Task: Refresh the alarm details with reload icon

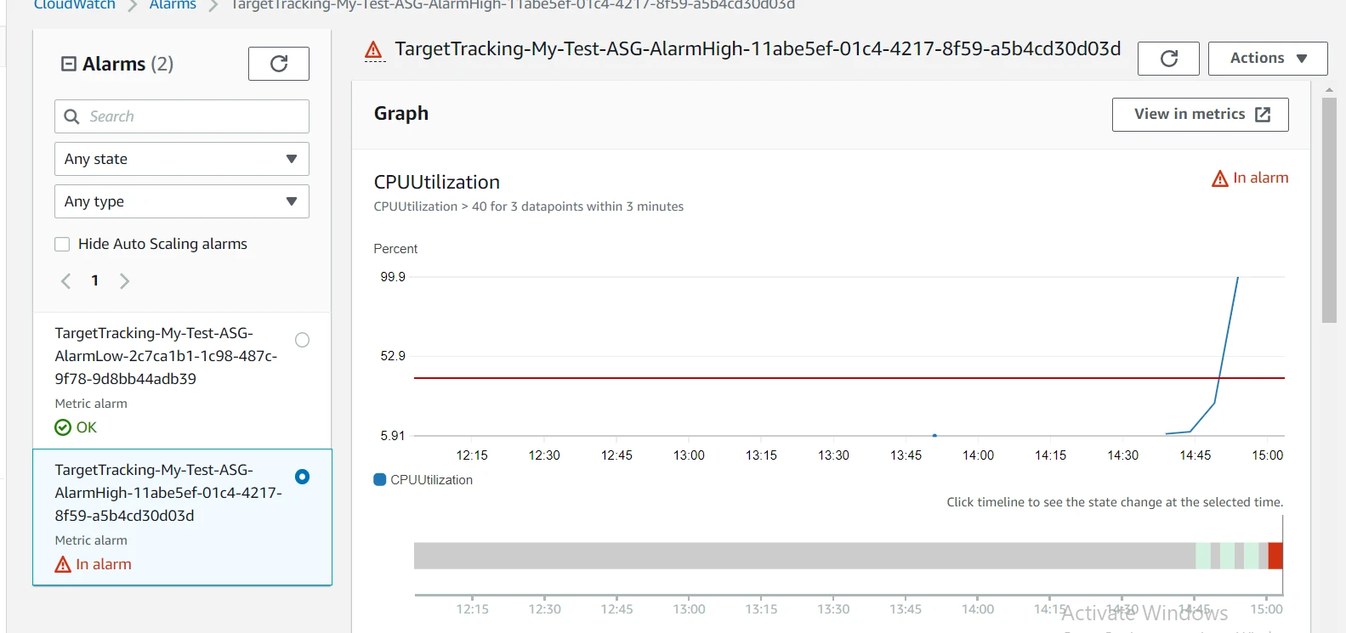Action: tap(1167, 58)
